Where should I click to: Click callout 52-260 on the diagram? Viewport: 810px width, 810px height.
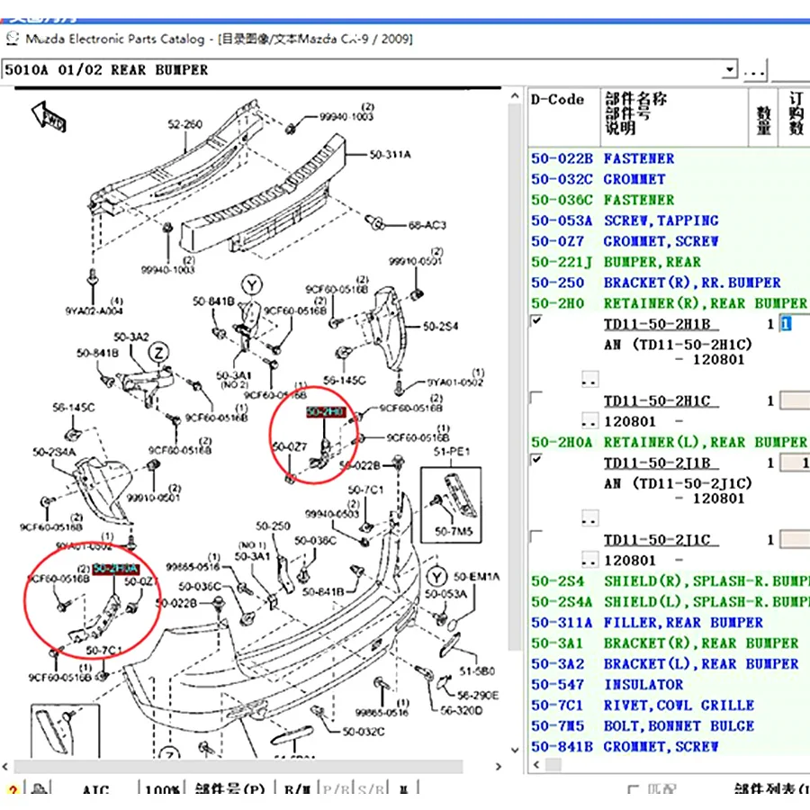[x=184, y=124]
